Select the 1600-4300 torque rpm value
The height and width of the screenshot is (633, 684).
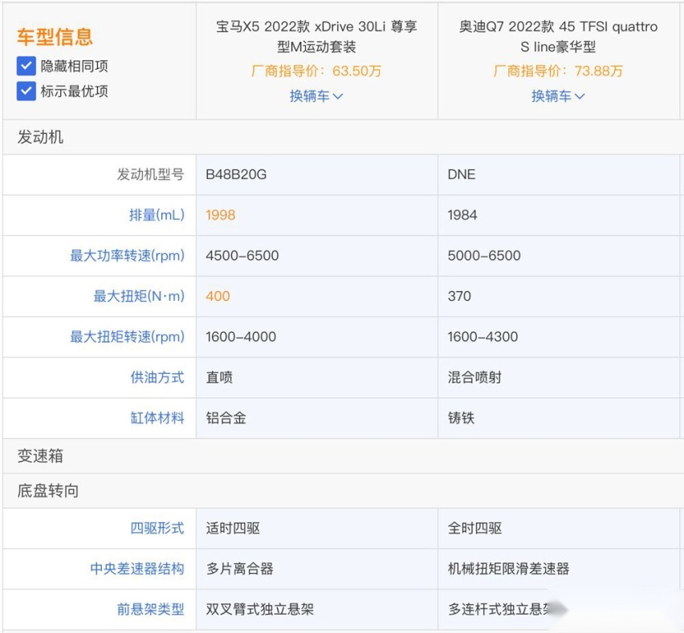(x=483, y=336)
